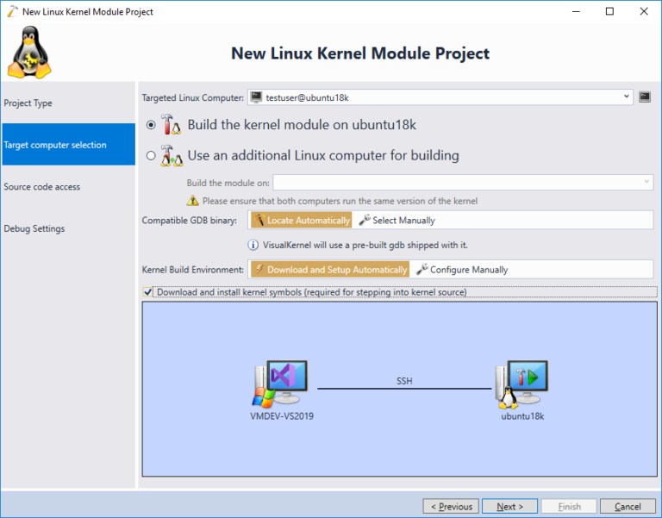Click wrench icon on Select Manually
662x518 pixels.
365,220
